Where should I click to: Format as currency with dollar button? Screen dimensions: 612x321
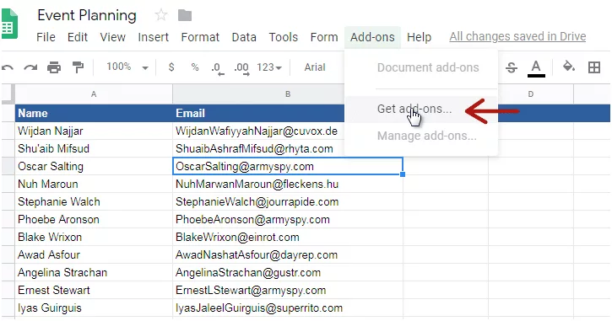(171, 67)
